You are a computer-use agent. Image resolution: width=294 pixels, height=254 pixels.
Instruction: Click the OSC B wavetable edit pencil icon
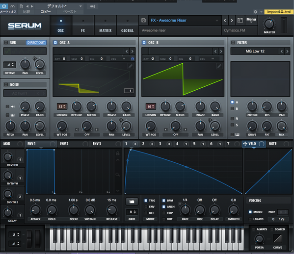219,66
